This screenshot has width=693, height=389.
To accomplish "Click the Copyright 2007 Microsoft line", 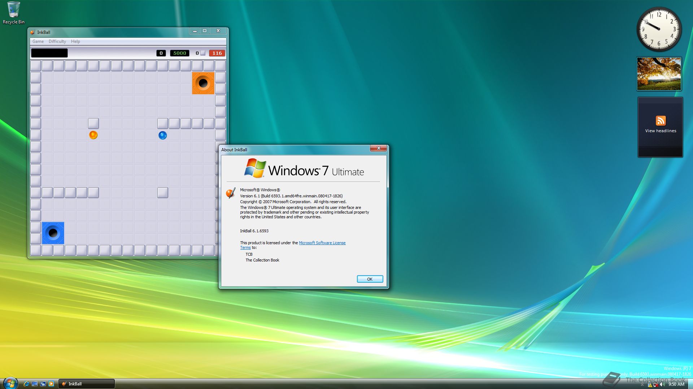I will coord(293,202).
